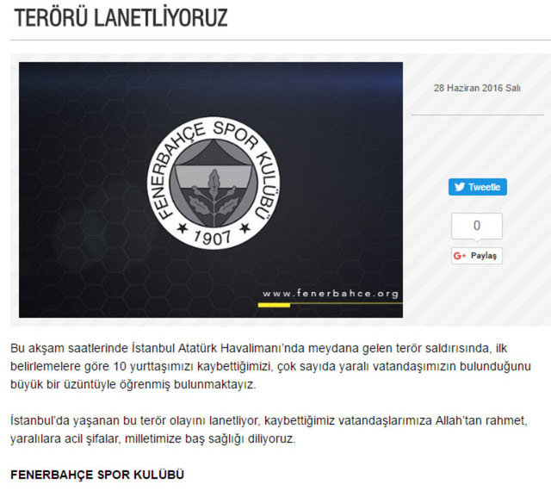Viewport: 551px width, 491px height.
Task: Click the G+ logo icon in Paylaş
Action: 460,256
